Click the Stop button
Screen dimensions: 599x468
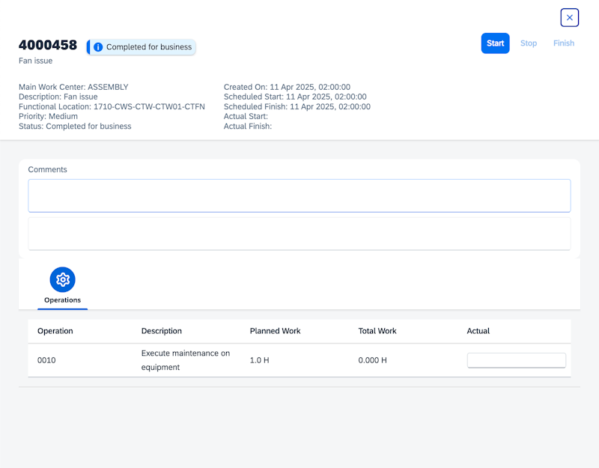click(x=529, y=43)
